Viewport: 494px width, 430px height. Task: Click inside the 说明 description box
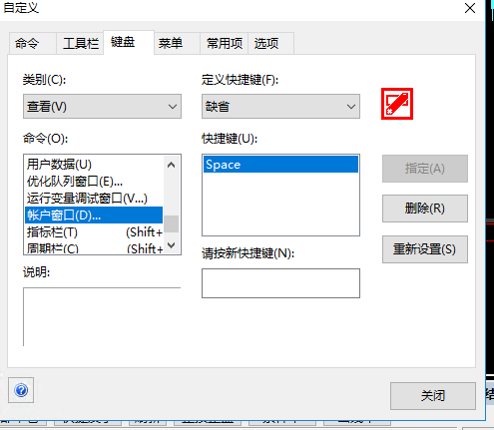click(x=102, y=316)
